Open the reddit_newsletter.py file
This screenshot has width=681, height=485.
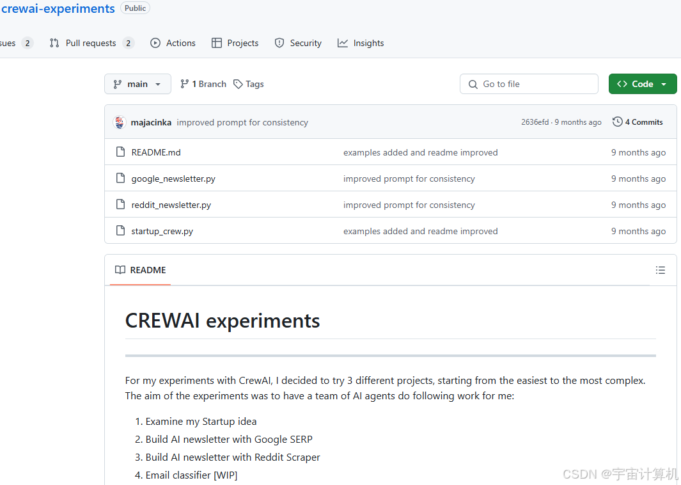coord(171,205)
